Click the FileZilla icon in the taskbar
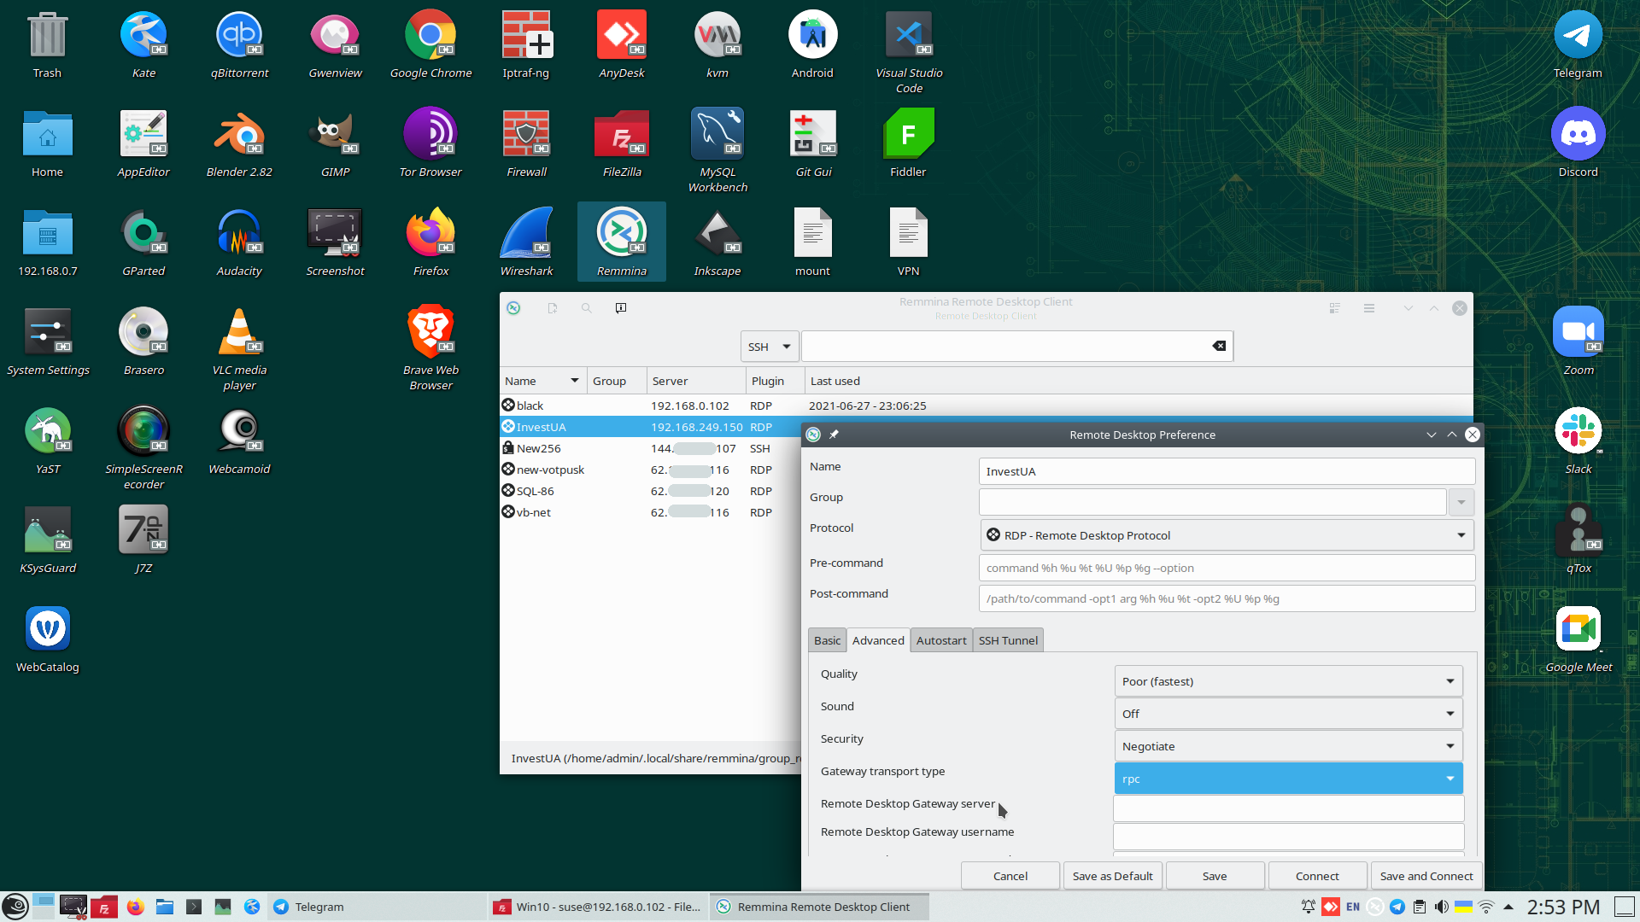This screenshot has width=1640, height=922. click(104, 907)
